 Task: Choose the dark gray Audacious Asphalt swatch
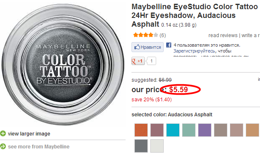pos(141,146)
